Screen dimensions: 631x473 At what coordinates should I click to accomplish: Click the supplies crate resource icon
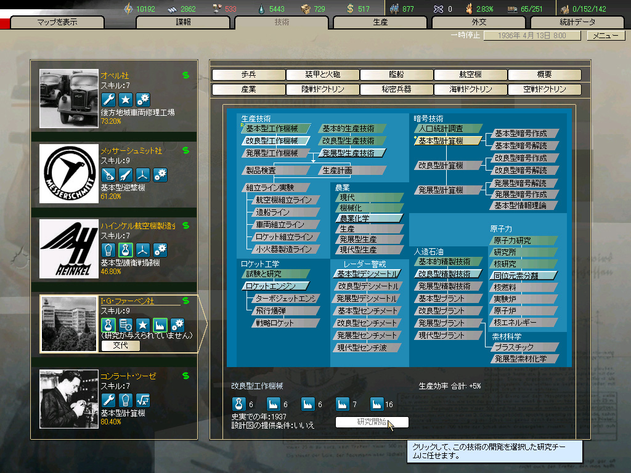point(306,9)
